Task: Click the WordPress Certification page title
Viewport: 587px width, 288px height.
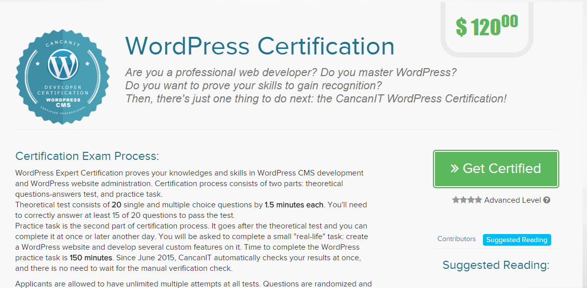Action: (x=260, y=46)
